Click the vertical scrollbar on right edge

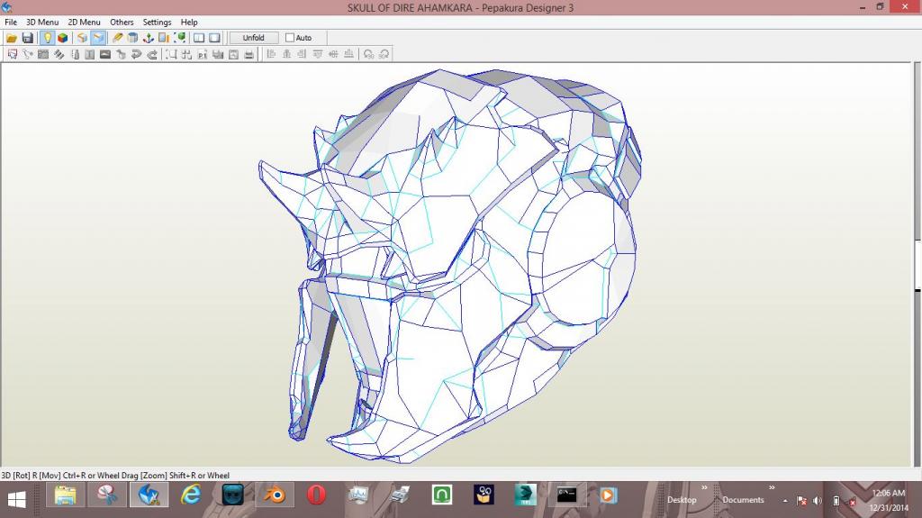pos(917,264)
